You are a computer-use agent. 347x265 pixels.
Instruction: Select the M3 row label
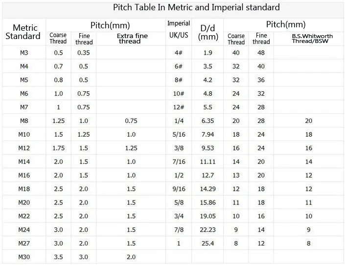point(24,53)
